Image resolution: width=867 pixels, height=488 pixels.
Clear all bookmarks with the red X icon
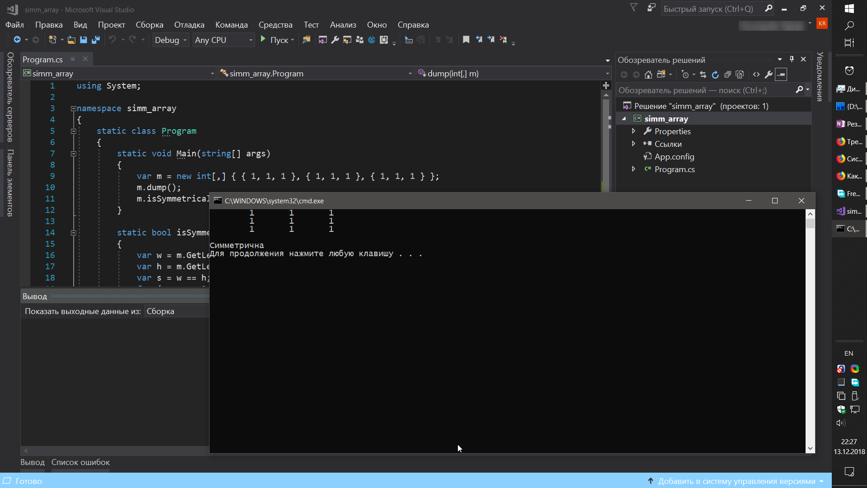tap(503, 40)
